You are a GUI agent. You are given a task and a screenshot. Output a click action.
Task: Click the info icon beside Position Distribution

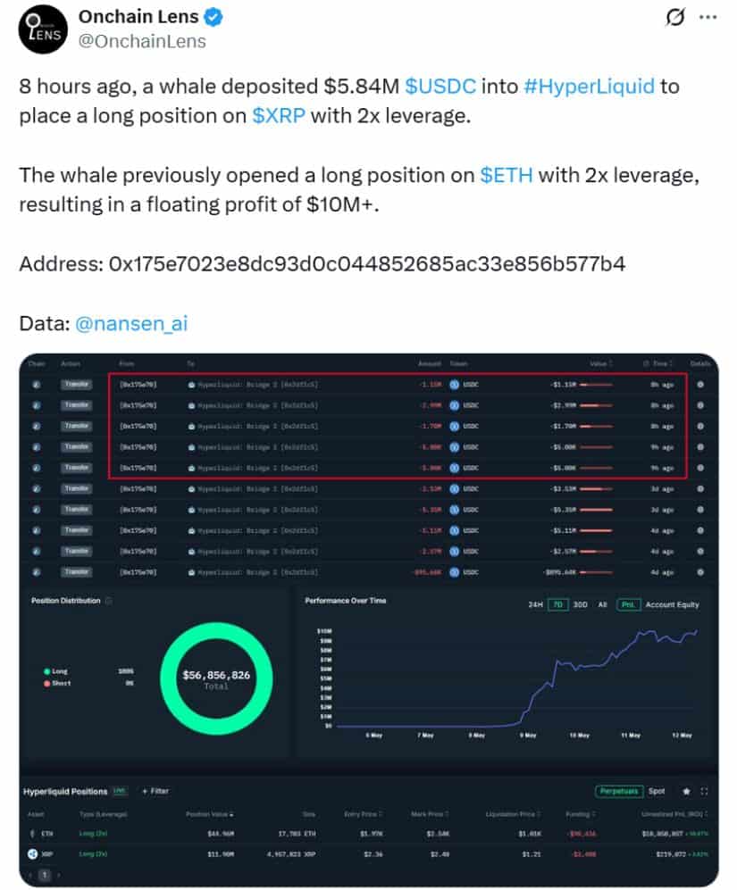point(108,601)
